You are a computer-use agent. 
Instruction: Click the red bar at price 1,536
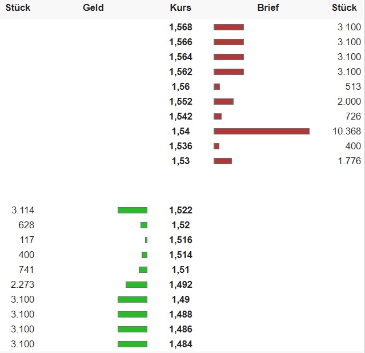click(216, 146)
